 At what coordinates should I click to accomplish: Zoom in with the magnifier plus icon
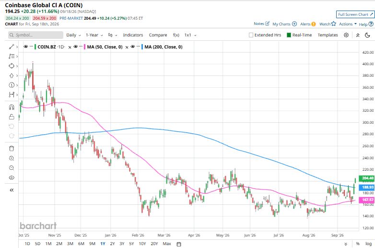tap(12, 158)
